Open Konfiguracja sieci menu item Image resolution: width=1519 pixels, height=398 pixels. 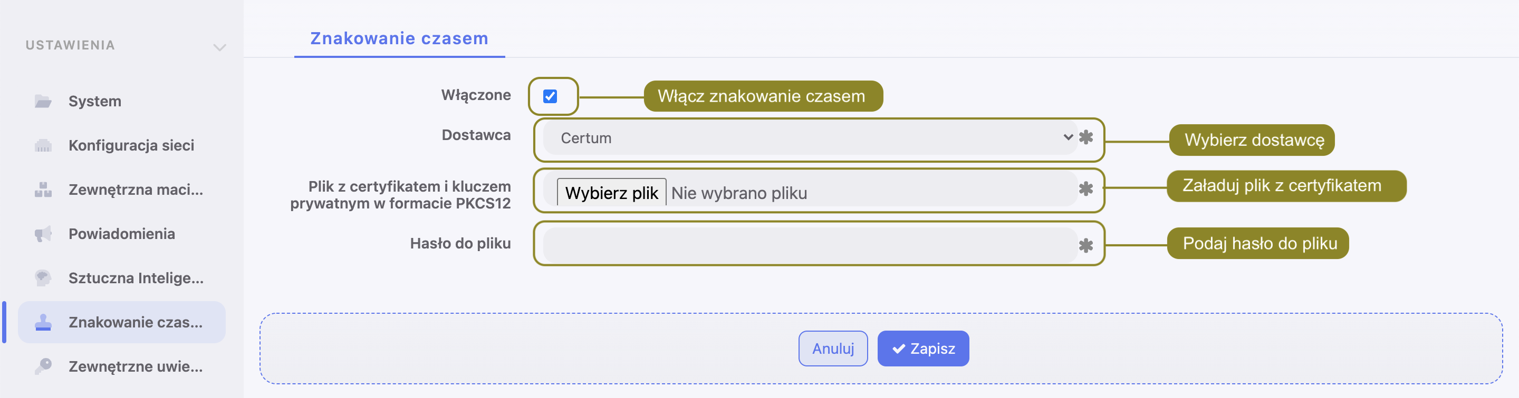(x=131, y=145)
